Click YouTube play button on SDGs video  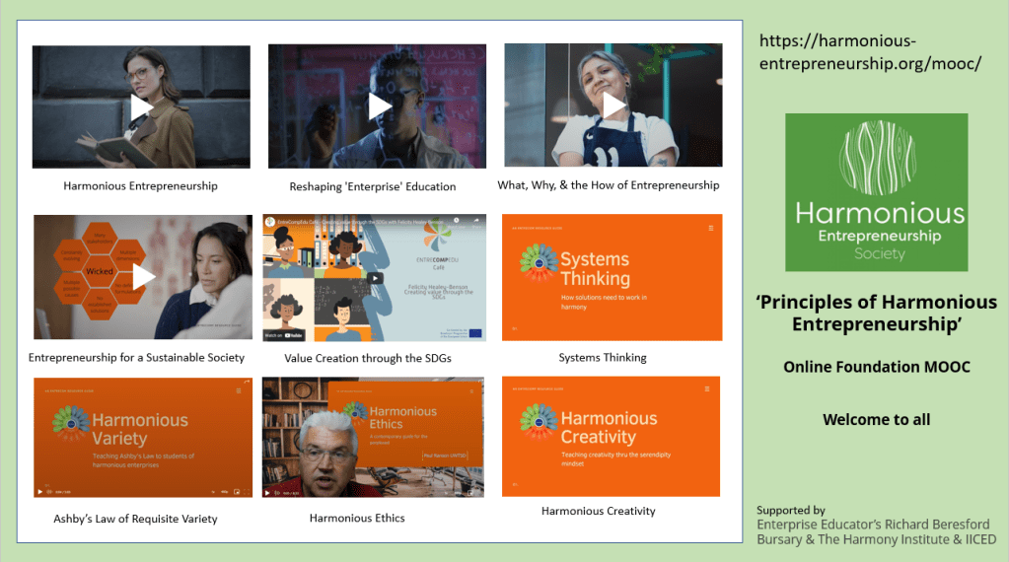point(375,278)
